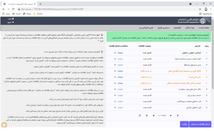
Task: Click the اقدام نشده status in row 10
Action: point(147,108)
